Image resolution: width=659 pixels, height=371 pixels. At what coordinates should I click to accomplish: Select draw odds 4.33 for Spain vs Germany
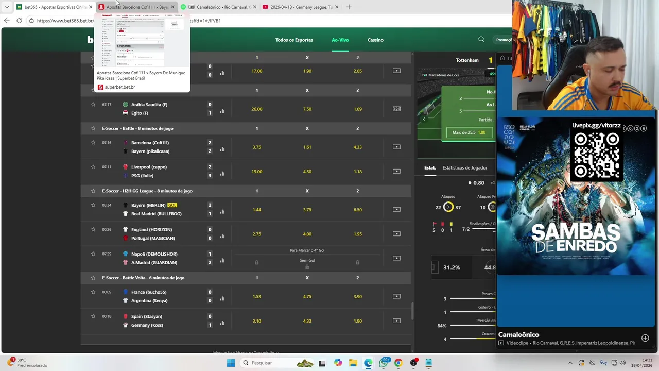pos(307,321)
